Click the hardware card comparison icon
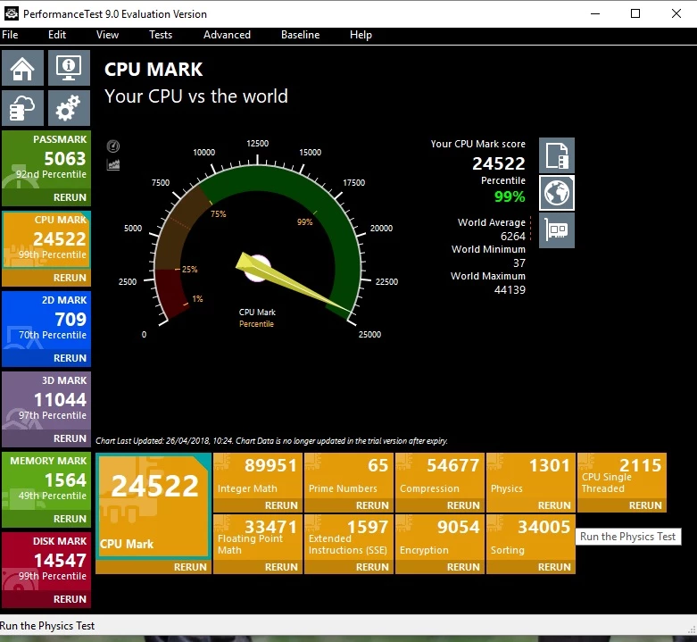This screenshot has height=642, width=697. pyautogui.click(x=557, y=230)
